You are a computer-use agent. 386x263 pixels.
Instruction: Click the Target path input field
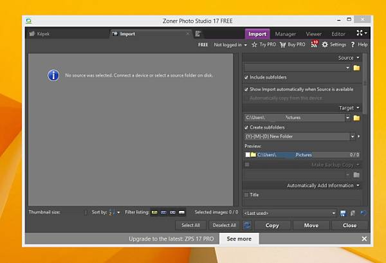(x=295, y=118)
